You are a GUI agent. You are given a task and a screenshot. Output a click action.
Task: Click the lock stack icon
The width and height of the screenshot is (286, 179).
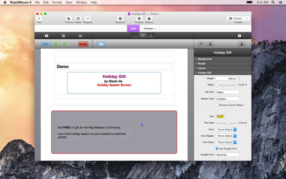click(210, 44)
